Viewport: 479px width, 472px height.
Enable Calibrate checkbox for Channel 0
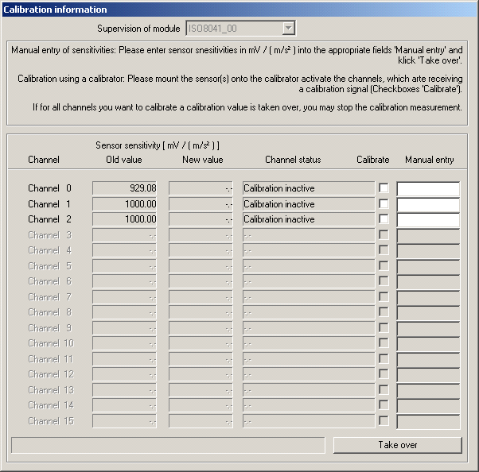384,188
